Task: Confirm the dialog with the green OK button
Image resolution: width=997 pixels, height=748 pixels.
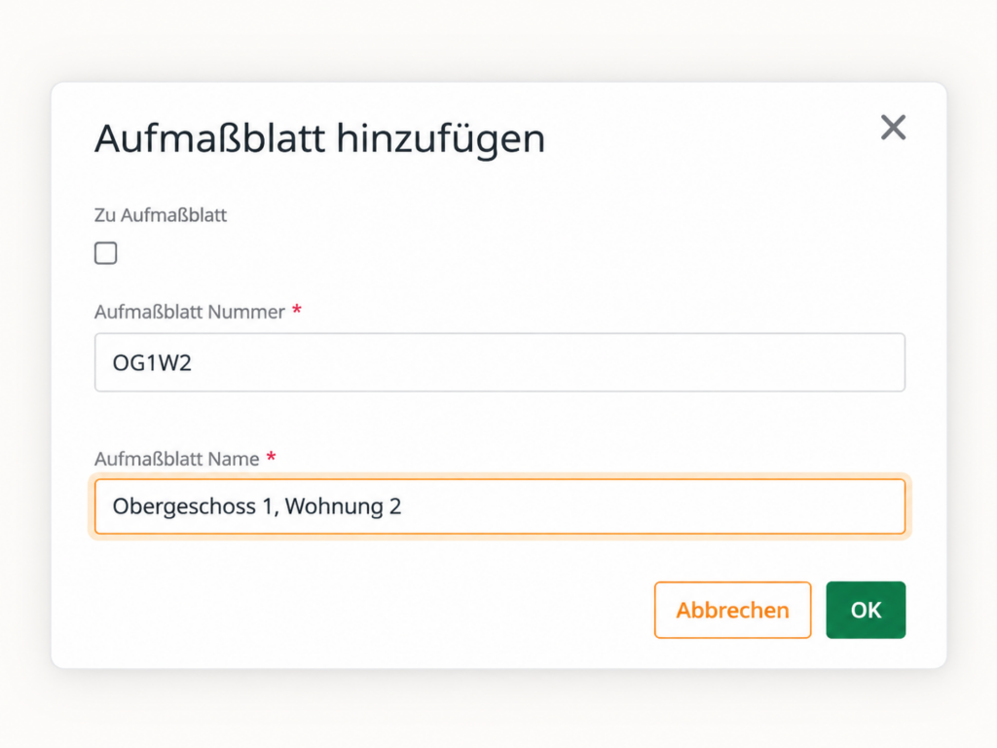Action: pos(866,610)
